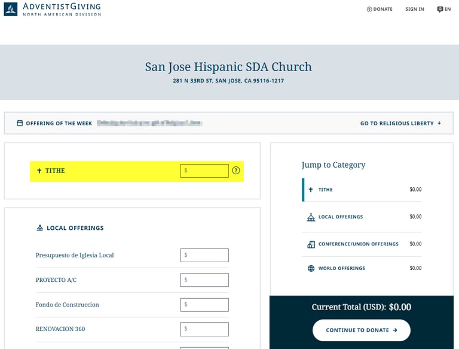Viewport: 459px width, 349px height.
Task: Click the AdventistGiving logo icon
Action: [11, 10]
